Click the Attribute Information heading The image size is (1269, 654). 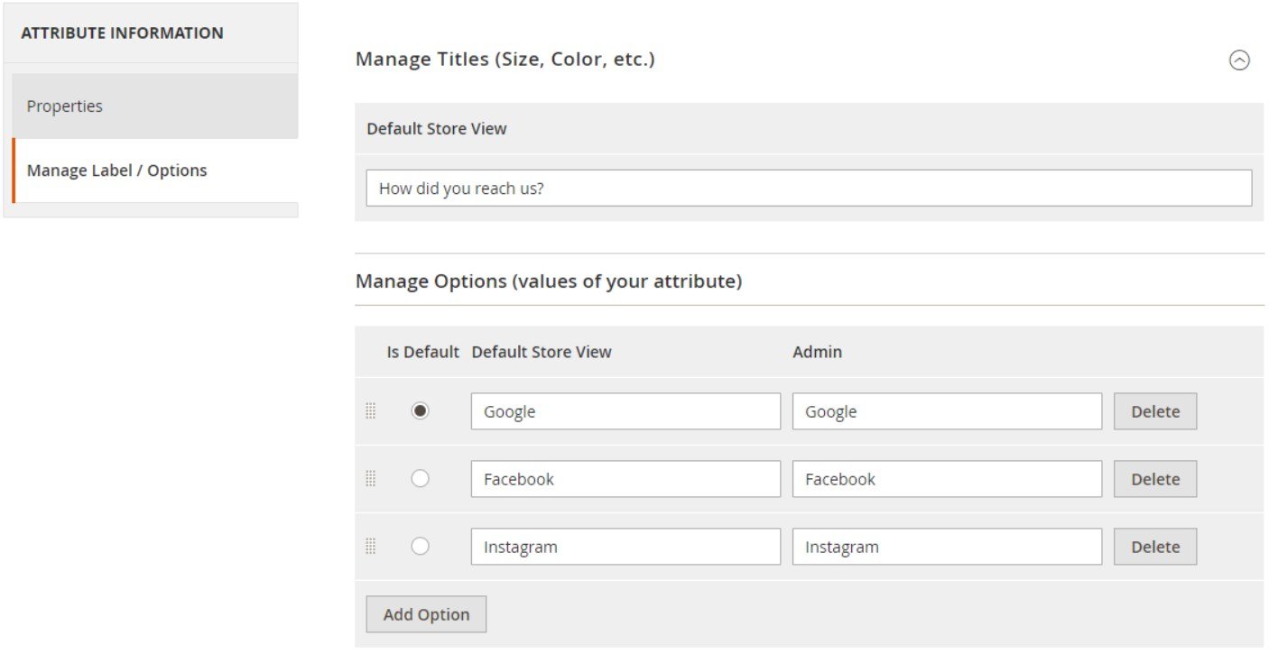point(122,33)
